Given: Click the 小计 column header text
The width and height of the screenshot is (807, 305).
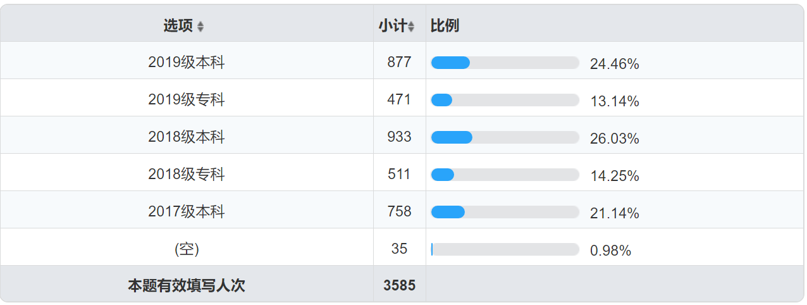Looking at the screenshot, I should tap(392, 26).
